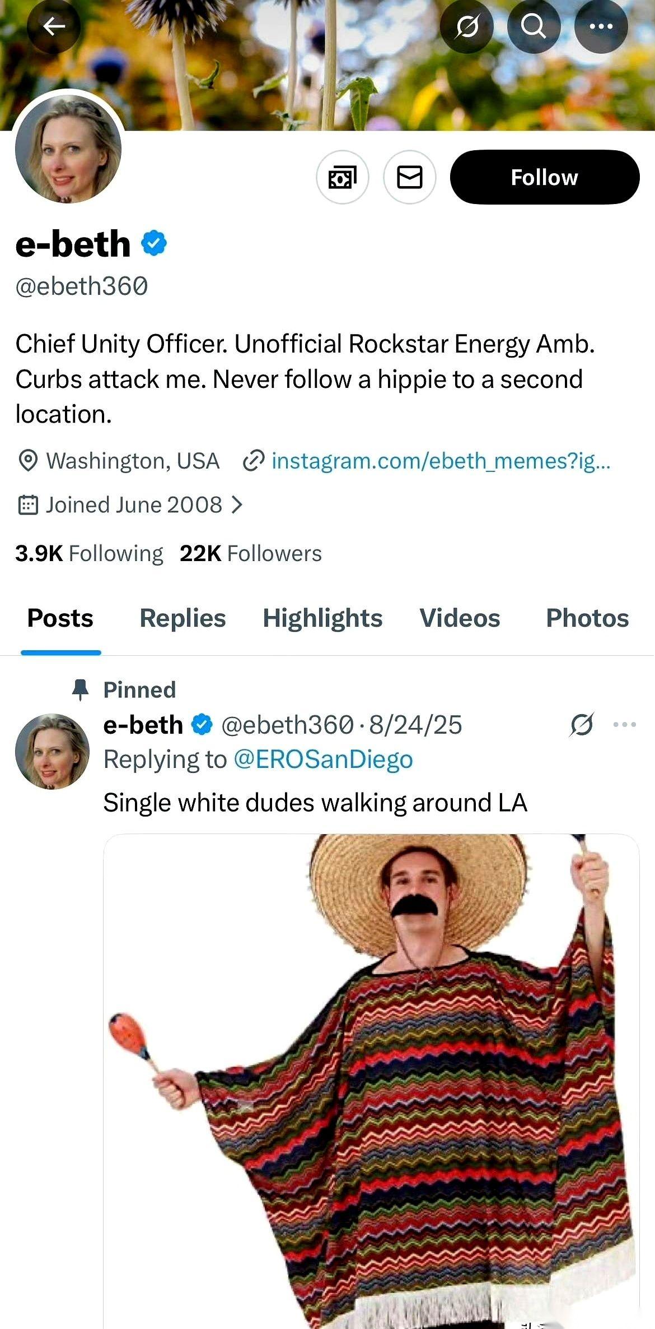This screenshot has width=655, height=1329.
Task: Open the Highlights tab
Action: (x=322, y=618)
